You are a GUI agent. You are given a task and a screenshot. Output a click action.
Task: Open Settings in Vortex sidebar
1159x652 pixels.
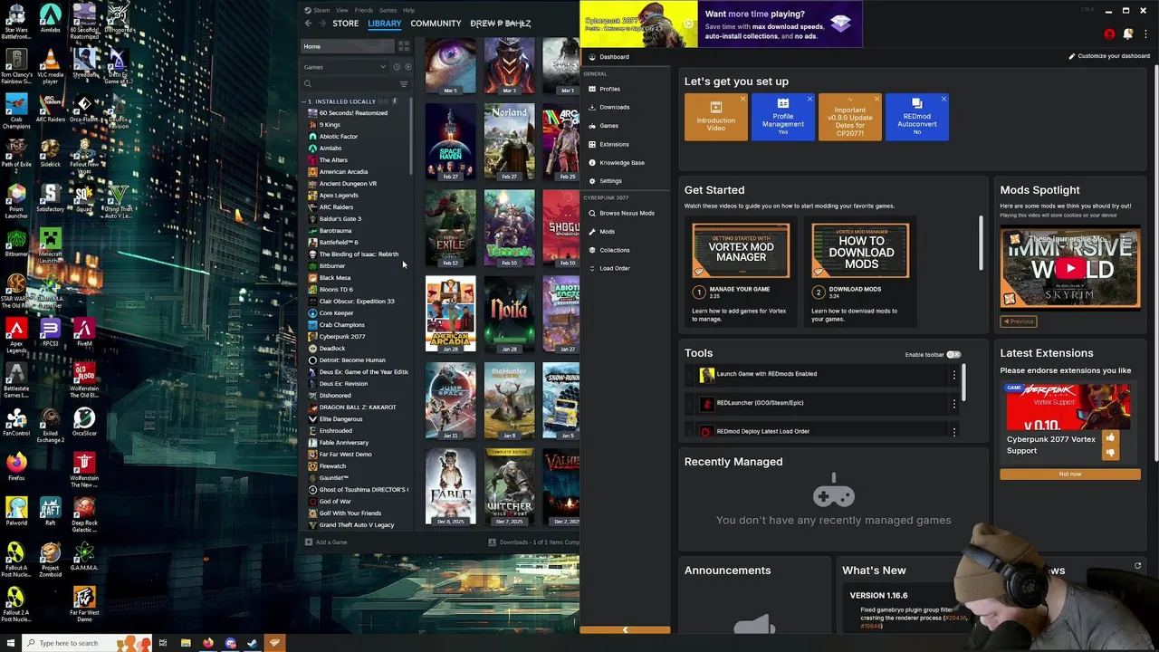625,181
